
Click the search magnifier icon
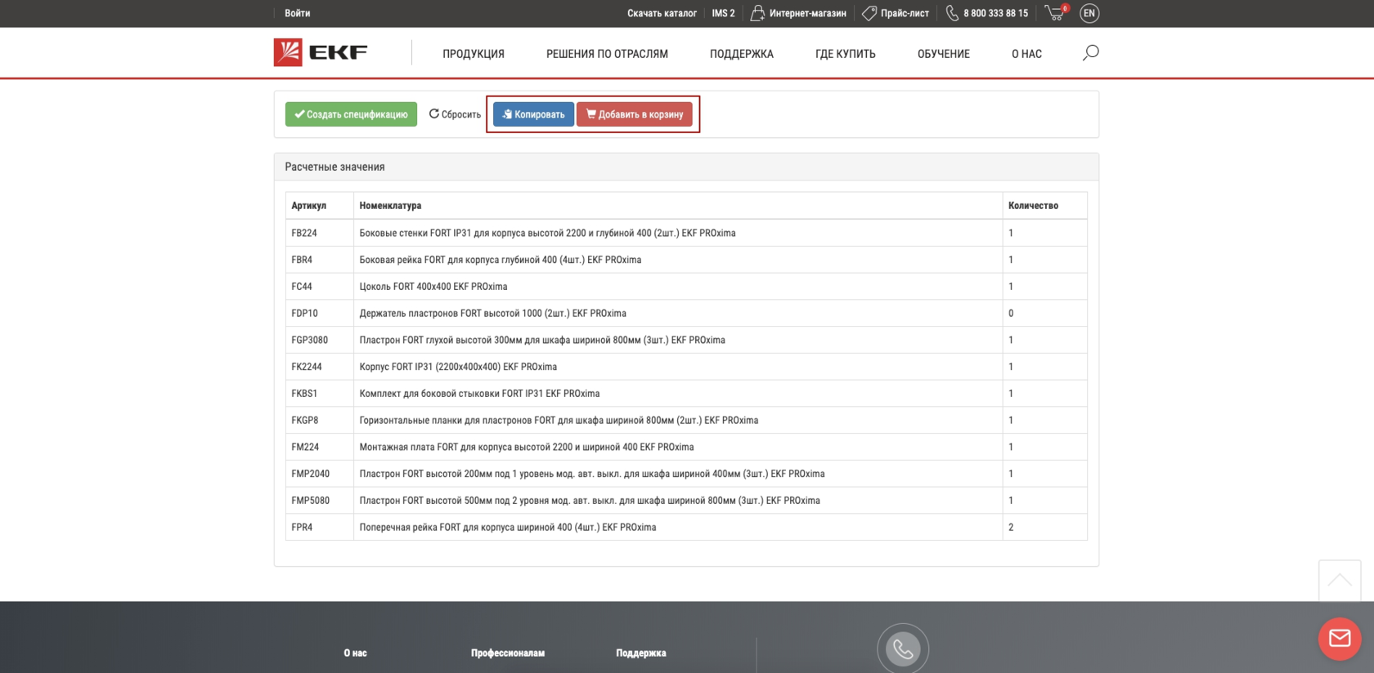1090,53
